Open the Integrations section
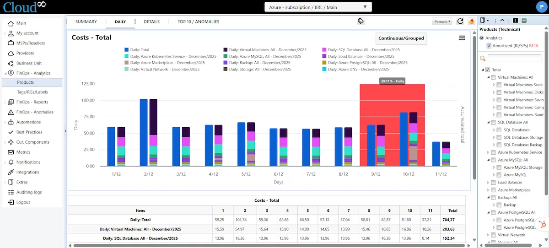 [x=27, y=173]
